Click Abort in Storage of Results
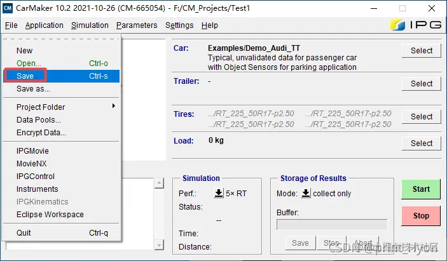This screenshot has height=261, width=447. pos(363,243)
